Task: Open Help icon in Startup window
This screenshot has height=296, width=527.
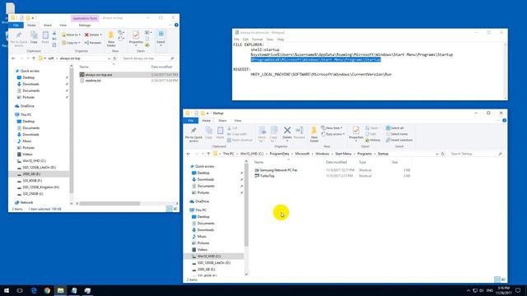Action: [504, 121]
